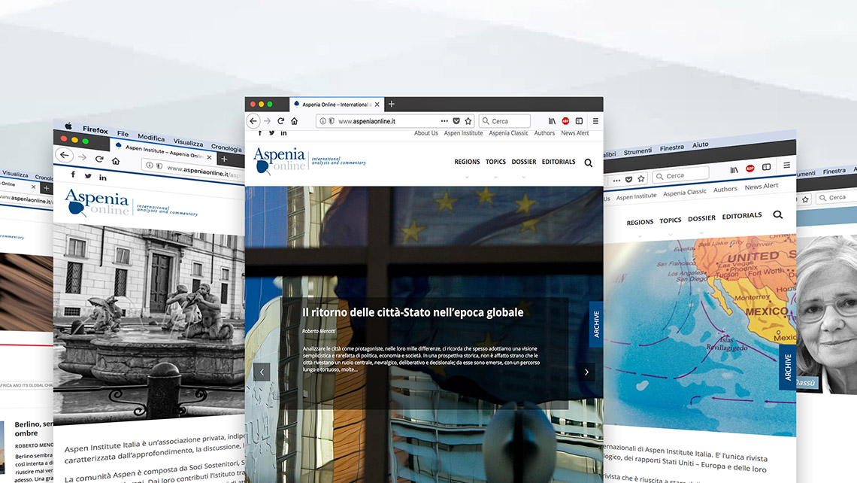Screen dimensions: 857x483
Task: Close the Aspenia Online tab in center window
Action: click(x=377, y=104)
